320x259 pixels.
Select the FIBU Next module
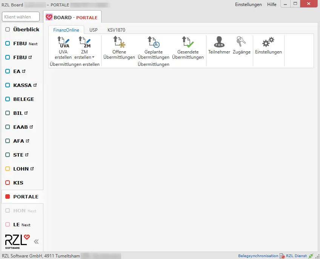22,44
